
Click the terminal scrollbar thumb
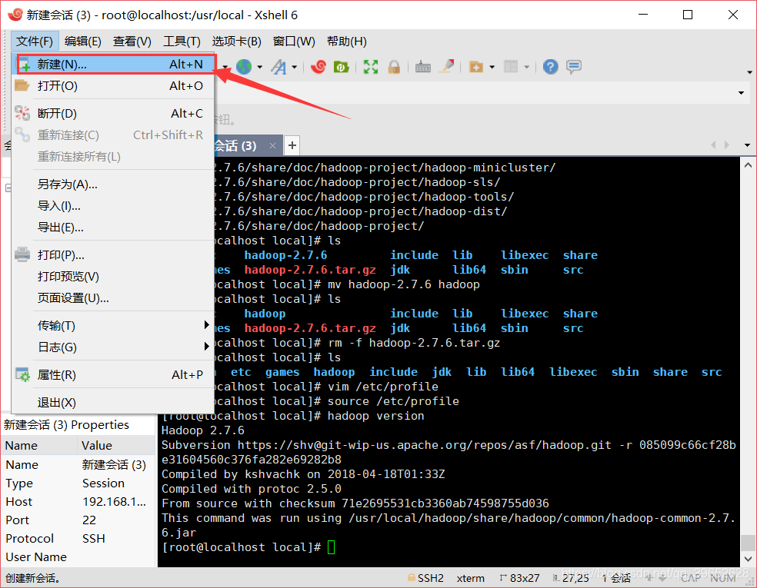click(748, 543)
